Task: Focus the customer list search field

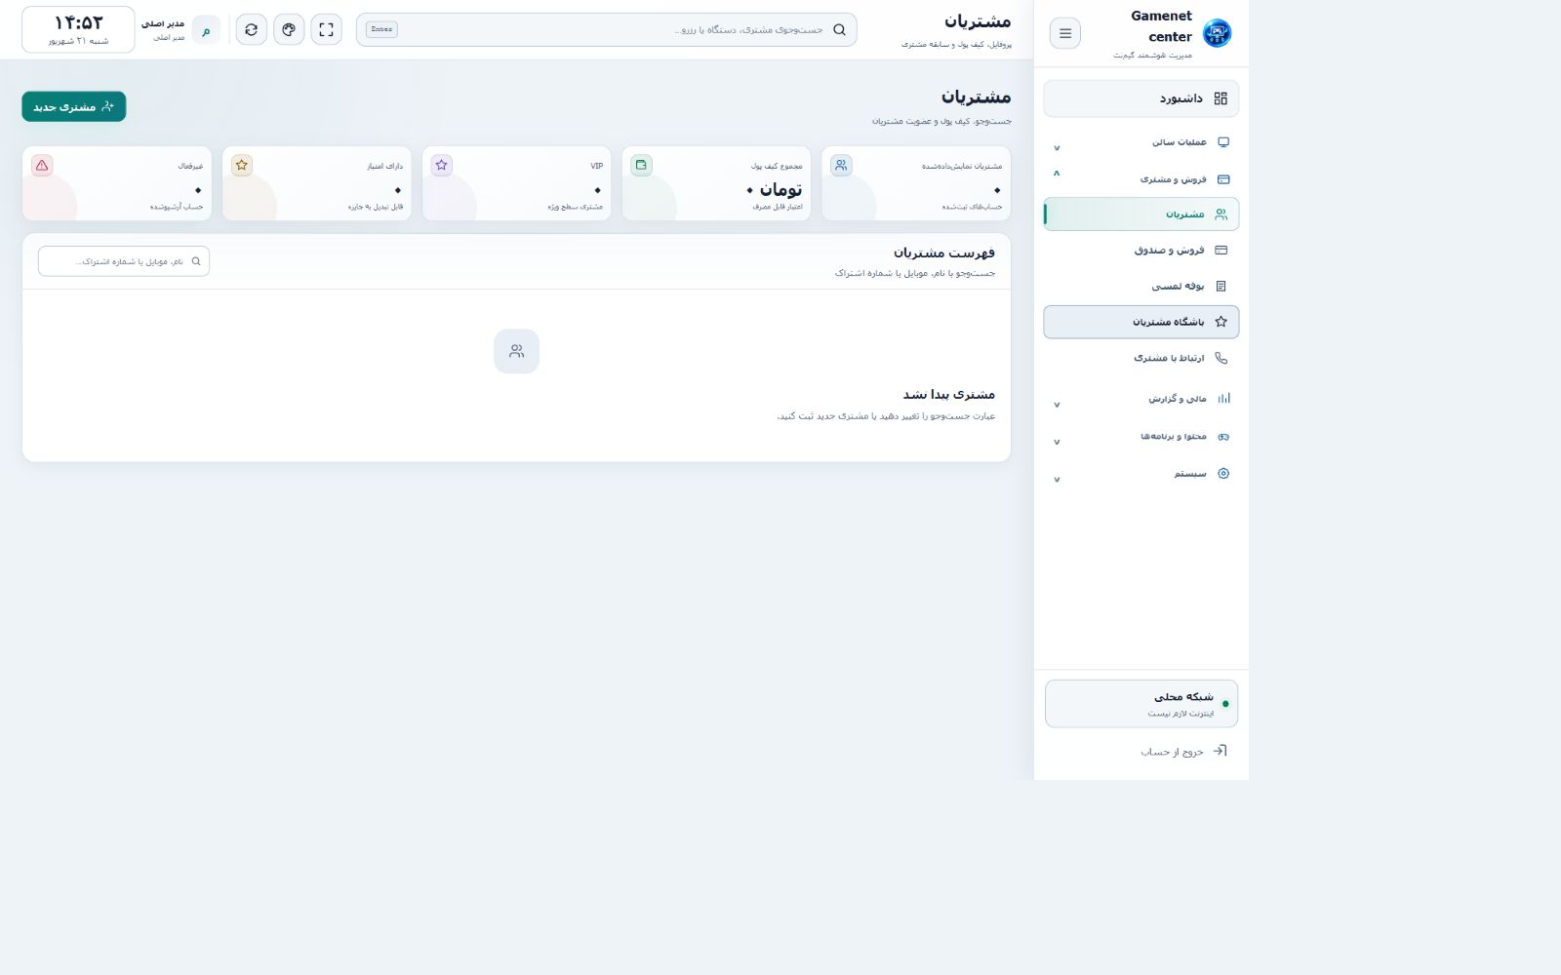Action: tap(124, 261)
